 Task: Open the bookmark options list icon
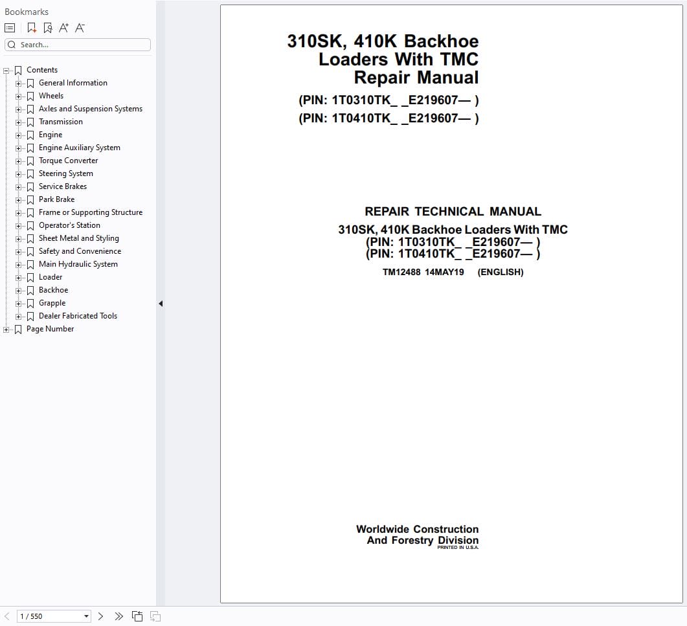[10, 28]
